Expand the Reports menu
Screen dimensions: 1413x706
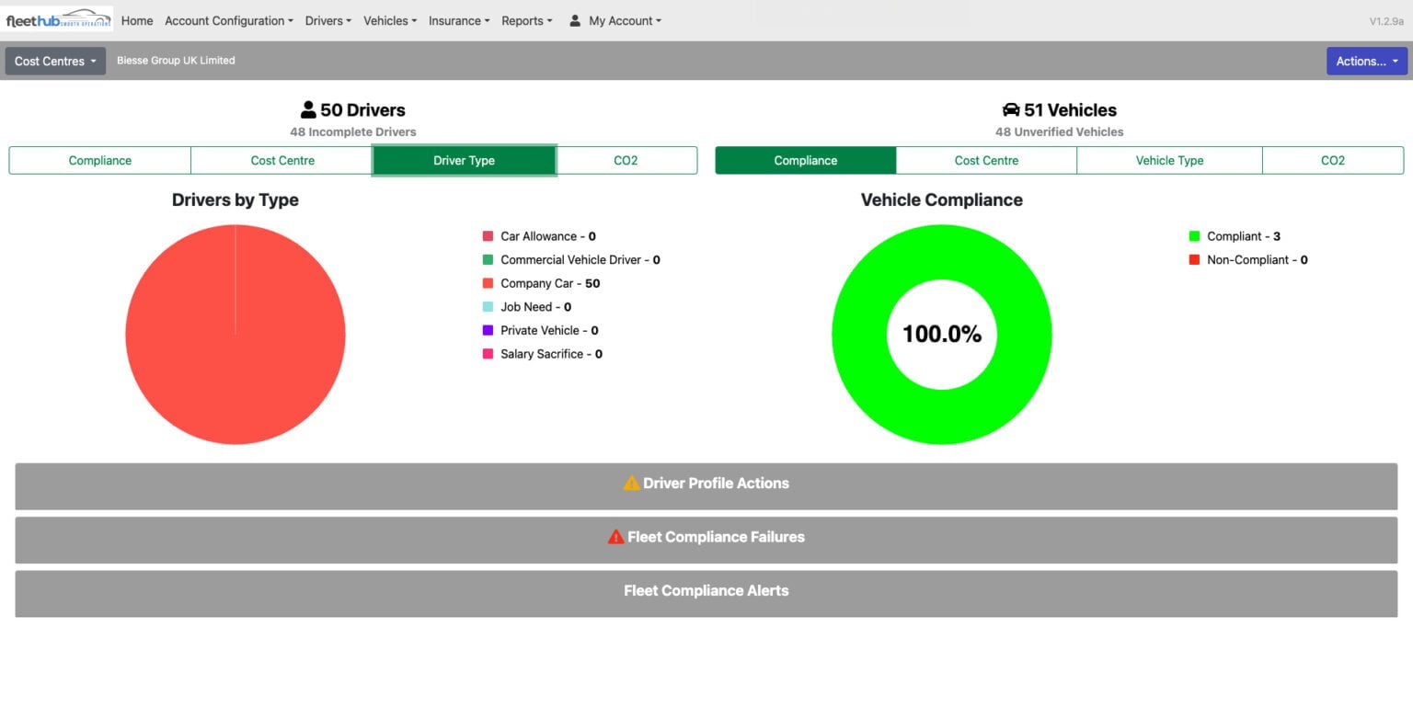(526, 20)
